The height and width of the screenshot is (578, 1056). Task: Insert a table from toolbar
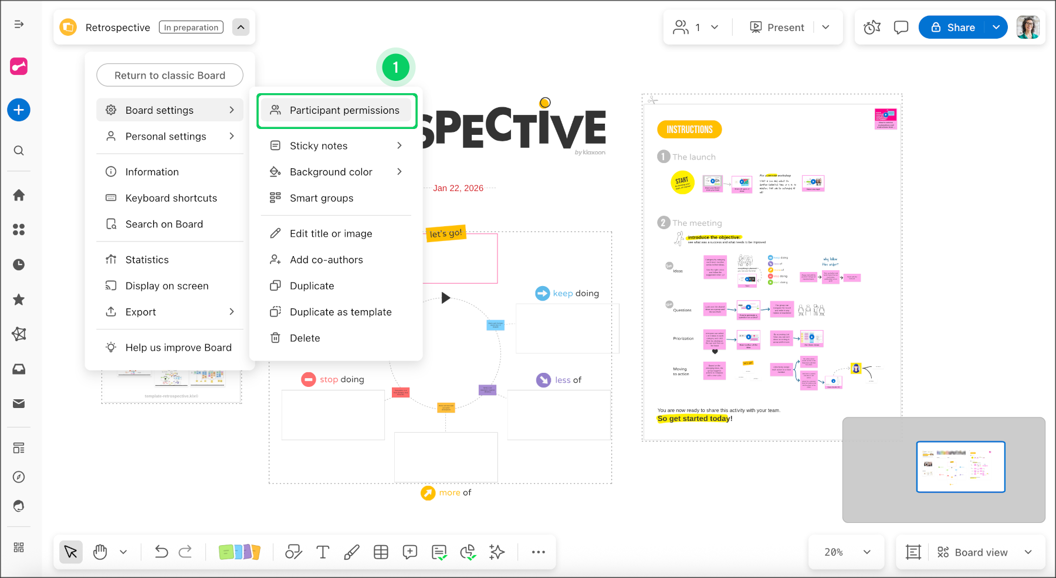(x=381, y=552)
